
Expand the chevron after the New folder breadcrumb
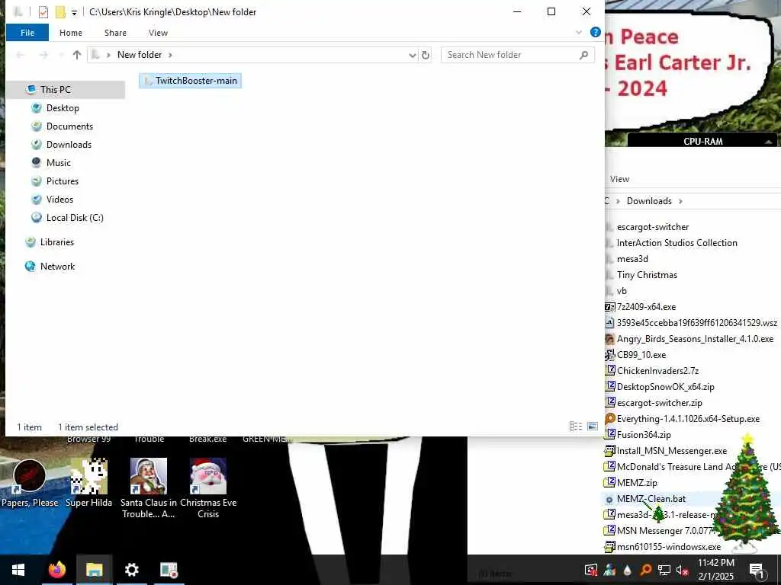[x=170, y=55]
